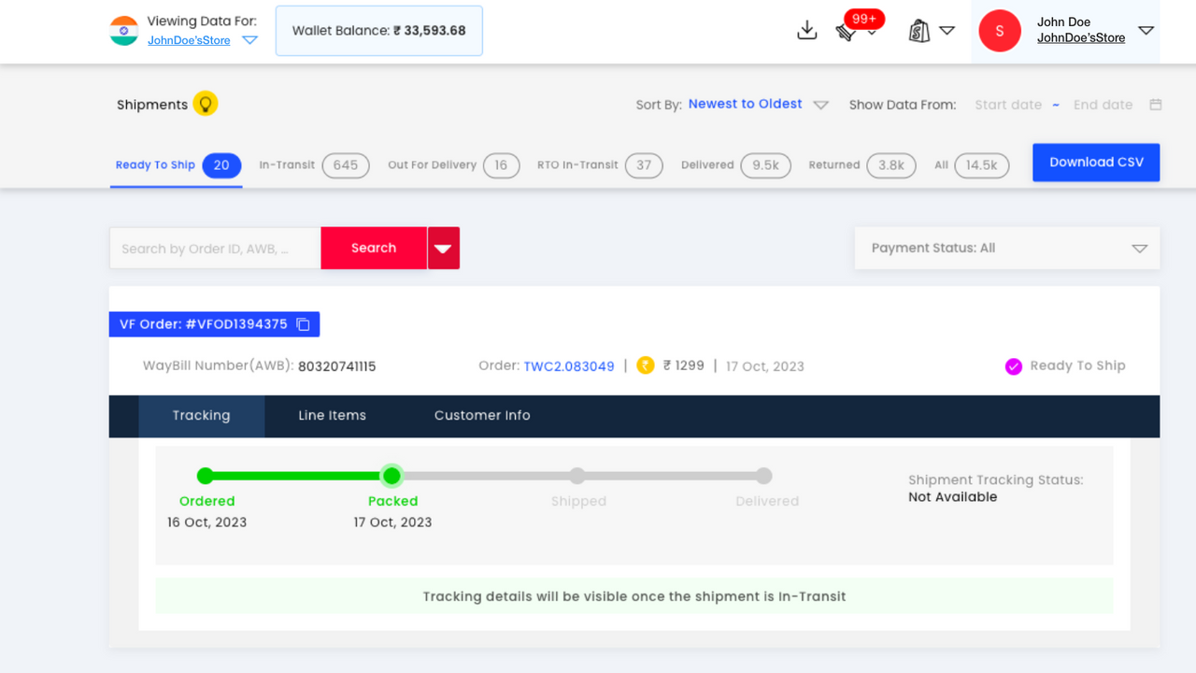The height and width of the screenshot is (673, 1196).
Task: Expand the Sort By Newest to Oldest dropdown
Action: 821,105
